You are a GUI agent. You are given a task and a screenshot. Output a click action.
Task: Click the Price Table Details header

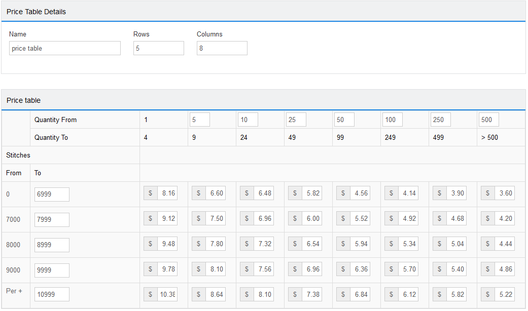(36, 11)
